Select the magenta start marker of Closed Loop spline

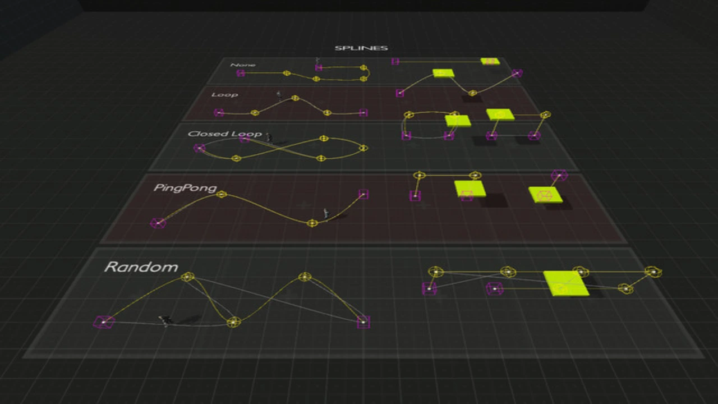pyautogui.click(x=199, y=148)
